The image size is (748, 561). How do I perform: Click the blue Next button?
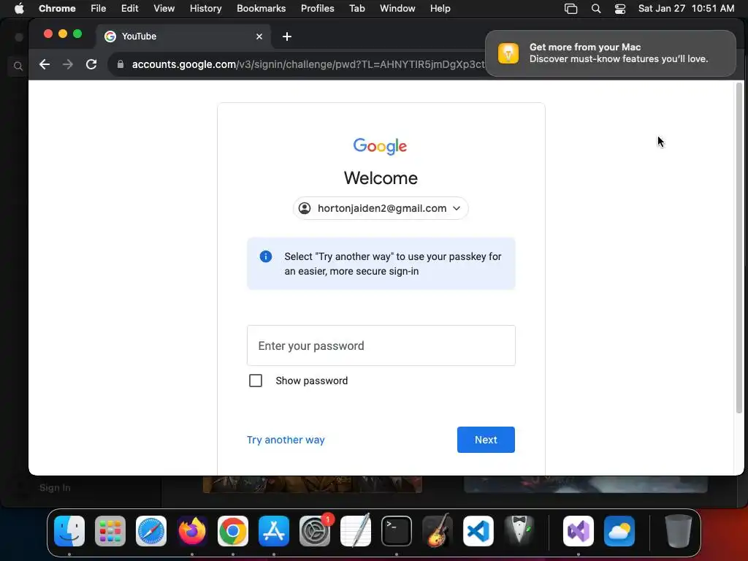coord(486,440)
